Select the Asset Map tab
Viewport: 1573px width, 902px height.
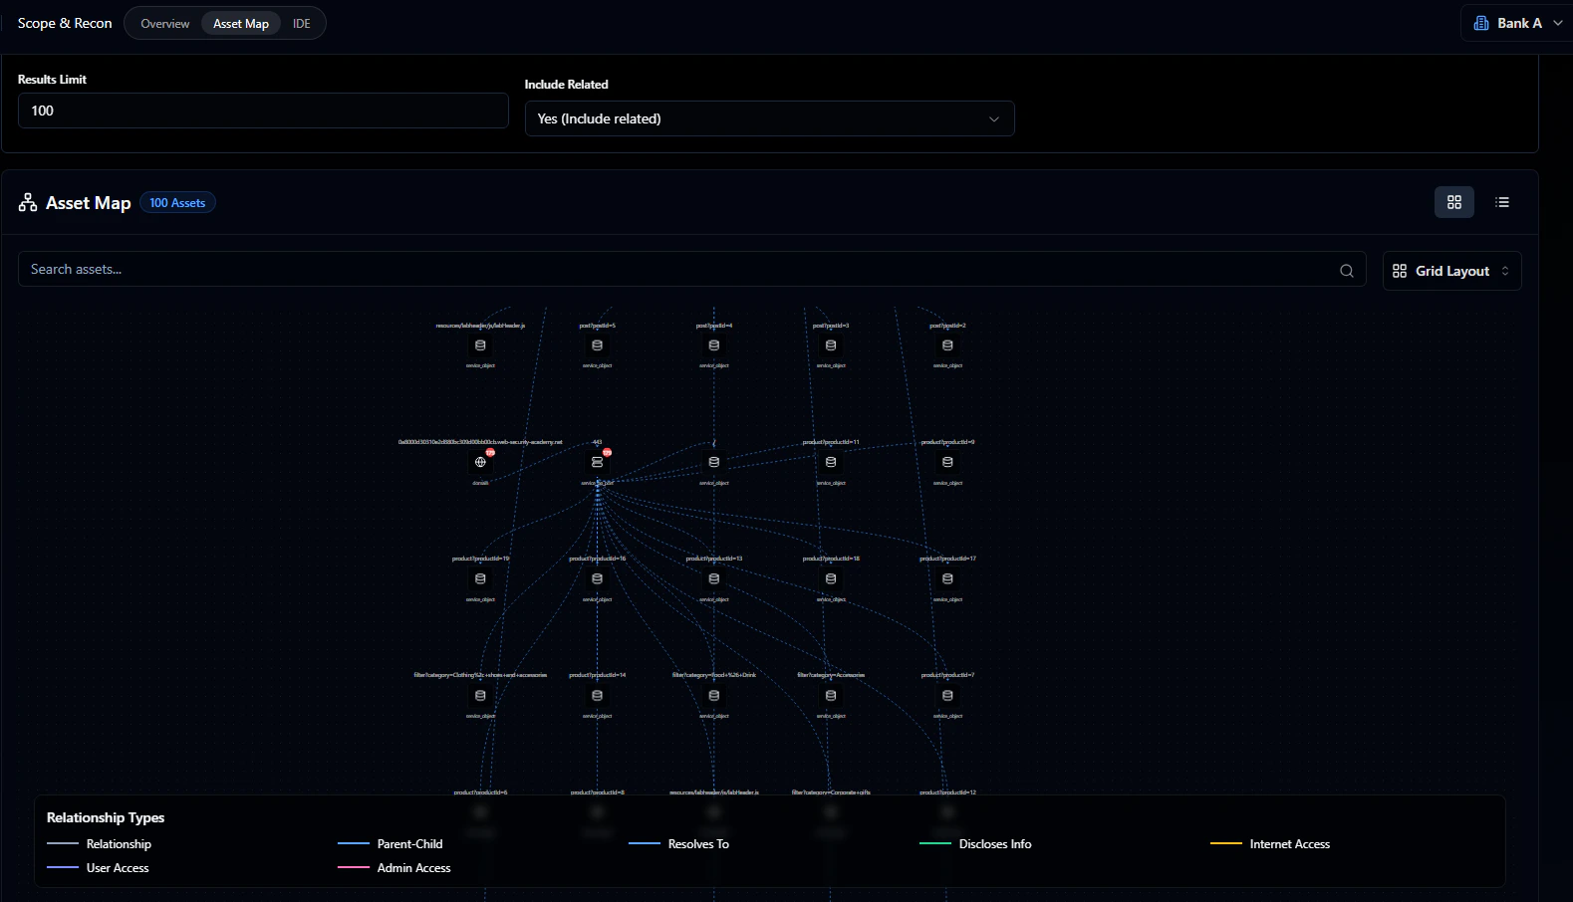click(x=241, y=24)
